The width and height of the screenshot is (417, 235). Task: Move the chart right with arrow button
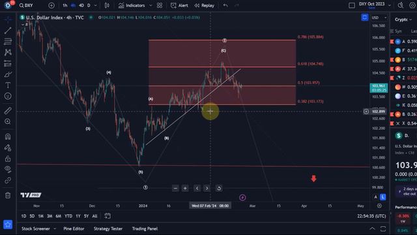coord(207,189)
